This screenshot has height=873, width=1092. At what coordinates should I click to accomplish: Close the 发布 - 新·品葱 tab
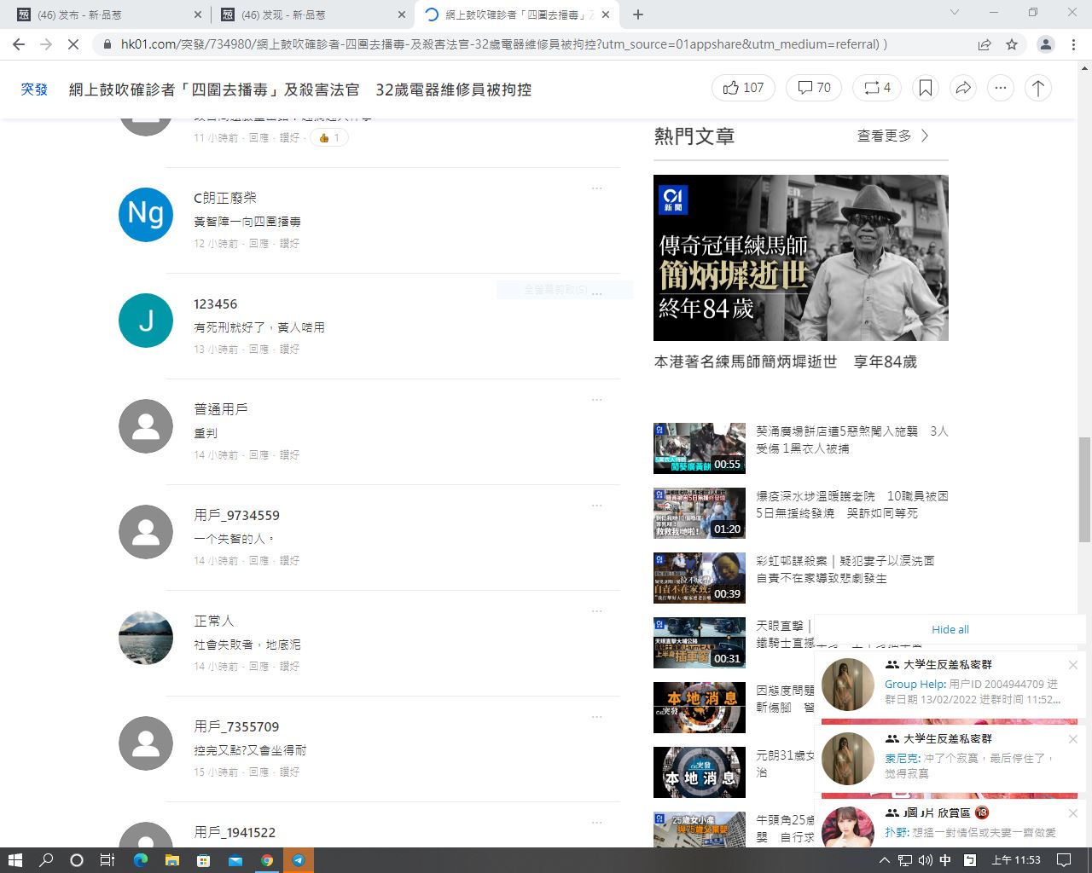(198, 14)
